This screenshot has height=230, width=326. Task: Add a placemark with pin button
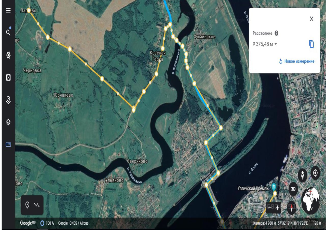point(28,205)
